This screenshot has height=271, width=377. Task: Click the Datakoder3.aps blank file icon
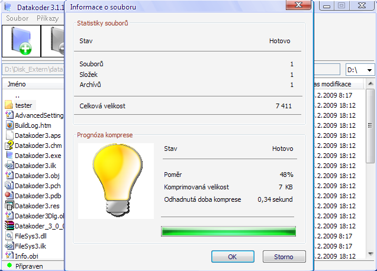(9, 135)
